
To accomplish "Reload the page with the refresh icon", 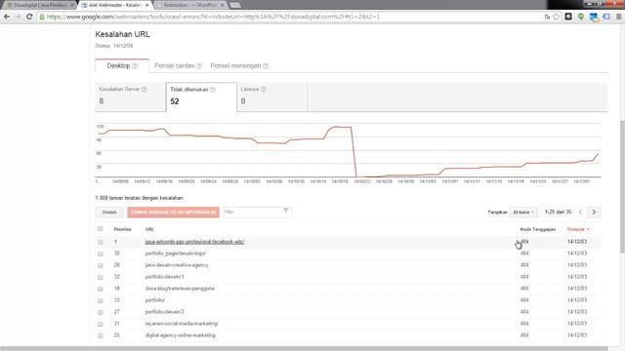I will click(29, 17).
